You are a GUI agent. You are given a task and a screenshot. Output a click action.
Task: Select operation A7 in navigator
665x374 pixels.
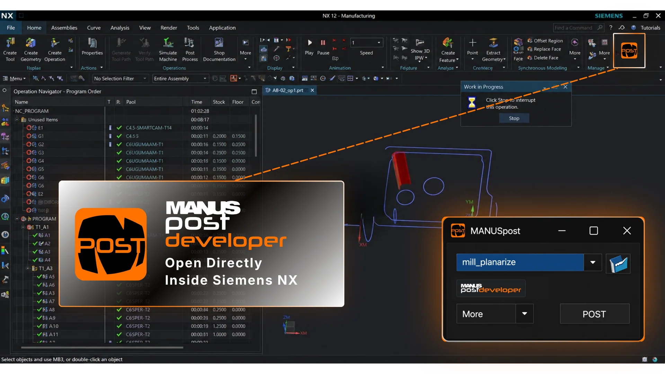[51, 301]
